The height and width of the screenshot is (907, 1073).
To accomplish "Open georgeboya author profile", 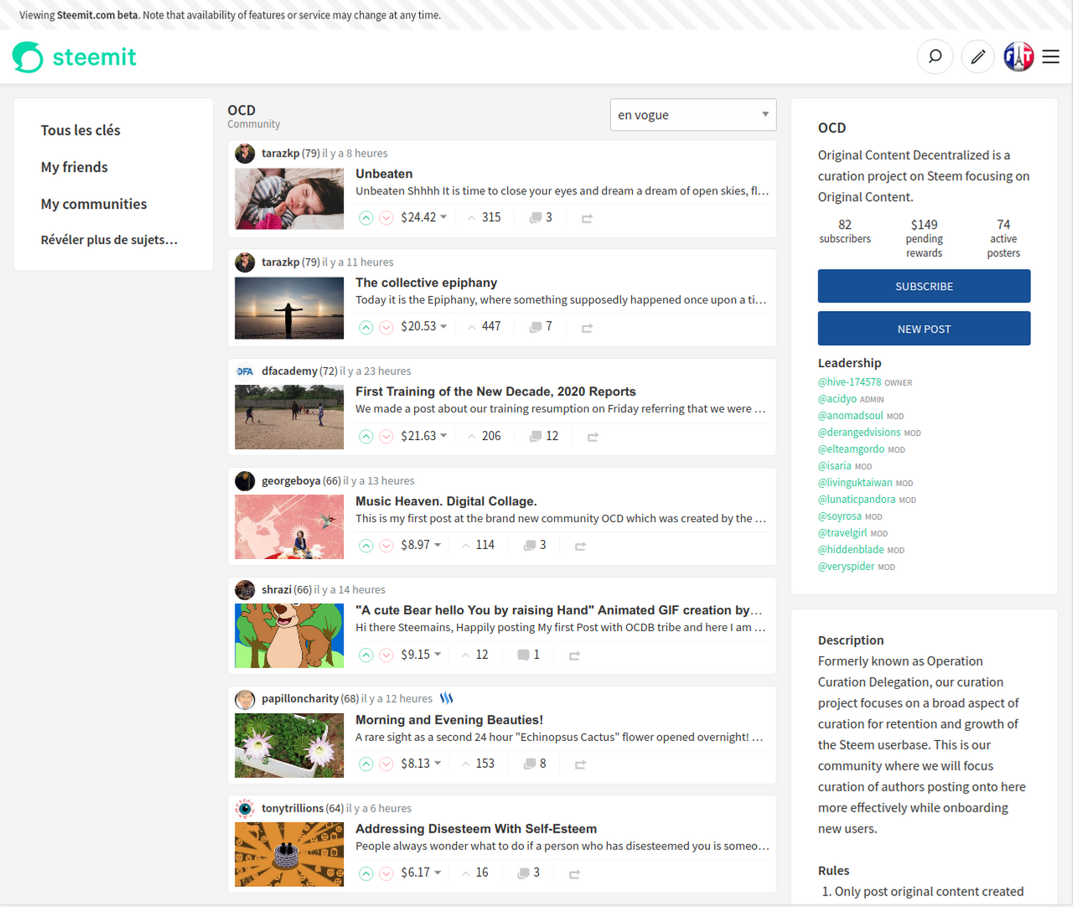I will [291, 481].
